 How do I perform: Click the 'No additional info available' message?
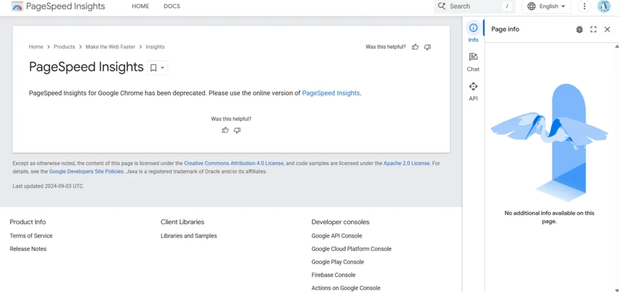tap(549, 217)
